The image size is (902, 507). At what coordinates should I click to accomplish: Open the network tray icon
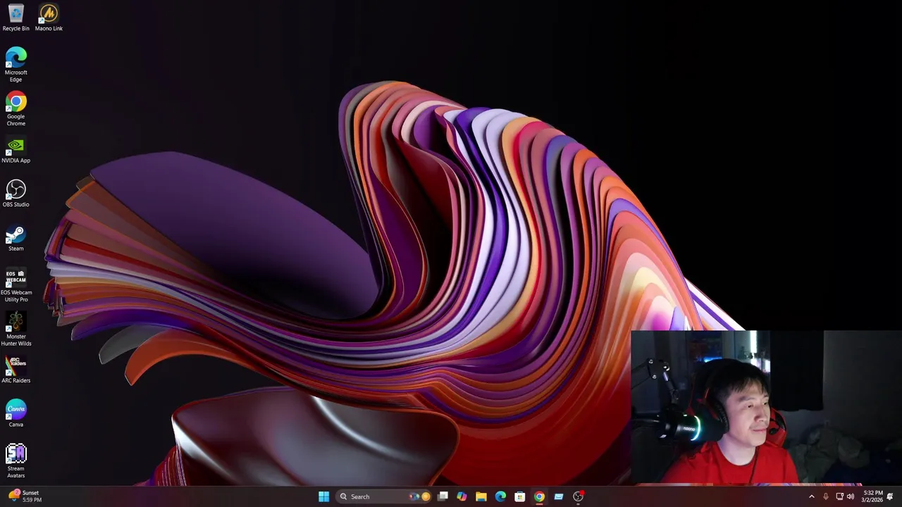point(839,496)
